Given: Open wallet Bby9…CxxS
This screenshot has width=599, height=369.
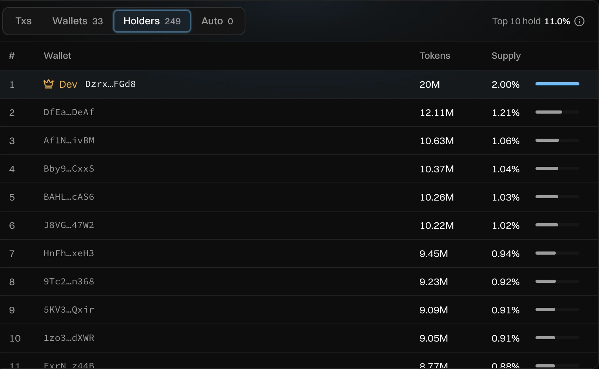Looking at the screenshot, I should click(x=69, y=169).
